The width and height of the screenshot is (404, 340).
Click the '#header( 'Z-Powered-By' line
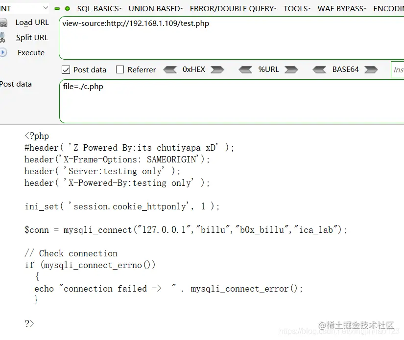[129, 147]
